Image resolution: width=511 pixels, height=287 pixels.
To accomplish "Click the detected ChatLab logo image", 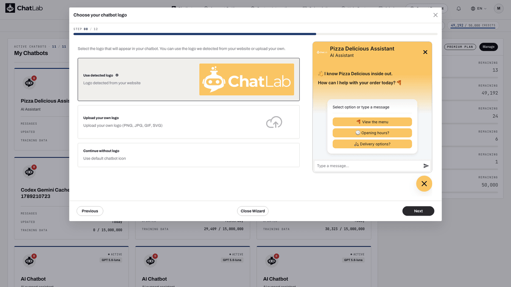I will click(x=247, y=80).
